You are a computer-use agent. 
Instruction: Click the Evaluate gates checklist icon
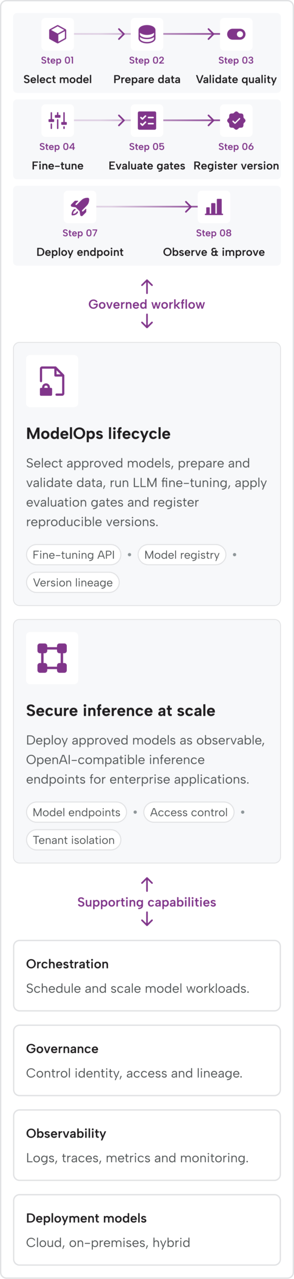[x=147, y=120]
